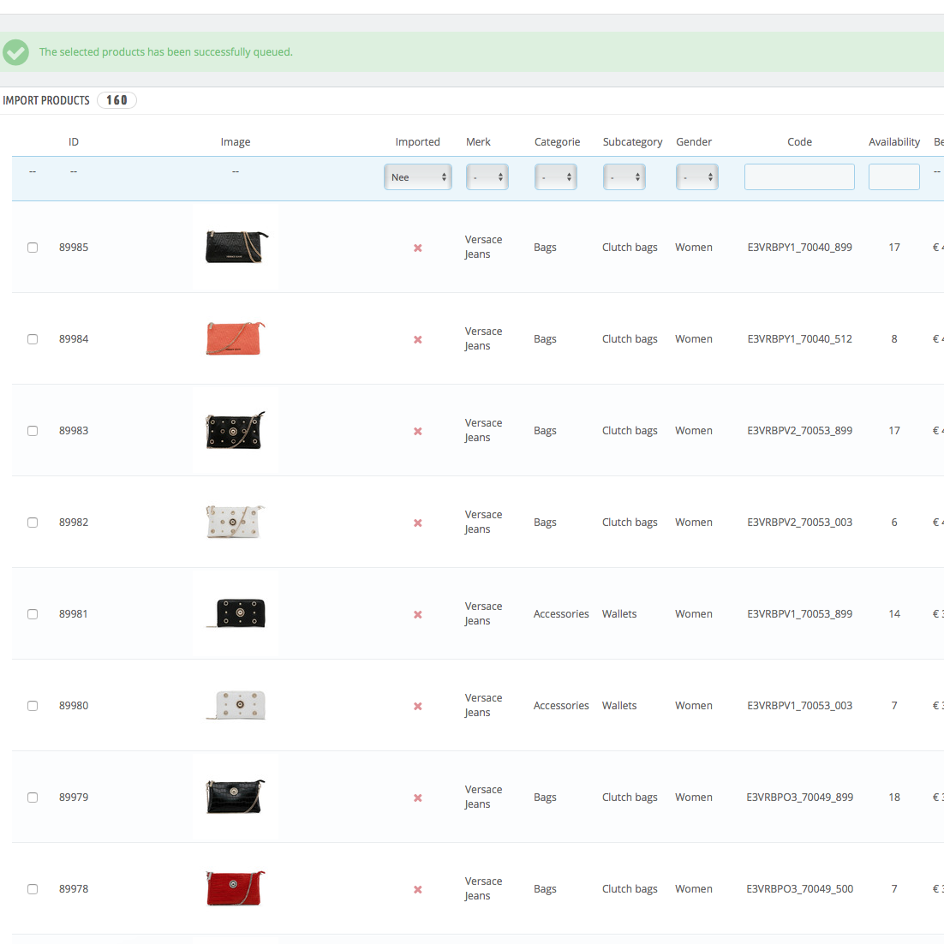Click code E3VRBPV2_70053_899
The height and width of the screenshot is (944, 944).
pos(799,430)
